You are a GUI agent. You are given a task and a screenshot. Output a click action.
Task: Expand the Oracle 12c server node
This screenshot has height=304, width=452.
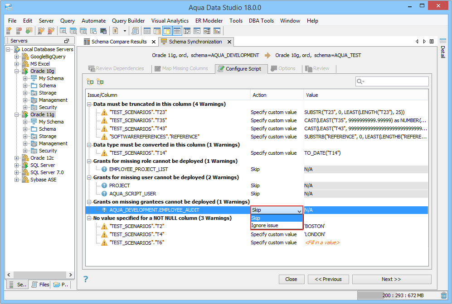coord(17,158)
